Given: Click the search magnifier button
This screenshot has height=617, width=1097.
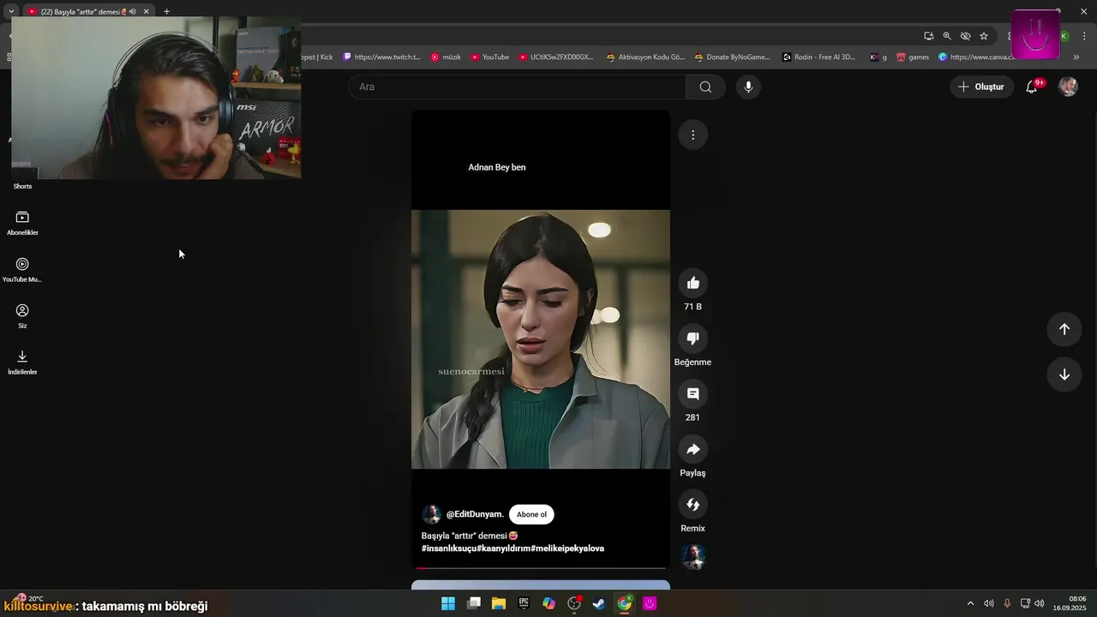Looking at the screenshot, I should (705, 87).
